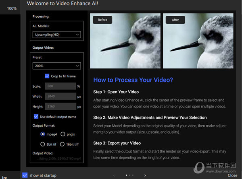Click the Scale input field
This screenshot has width=242, height=179.
[60, 86]
